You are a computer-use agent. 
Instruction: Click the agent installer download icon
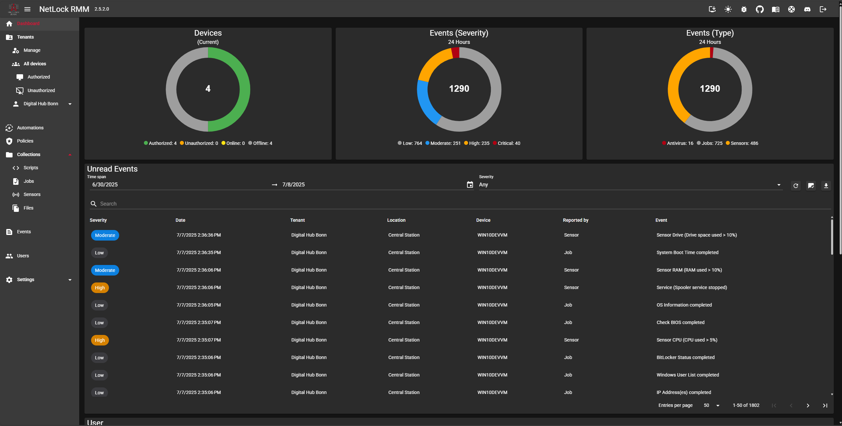click(x=712, y=9)
